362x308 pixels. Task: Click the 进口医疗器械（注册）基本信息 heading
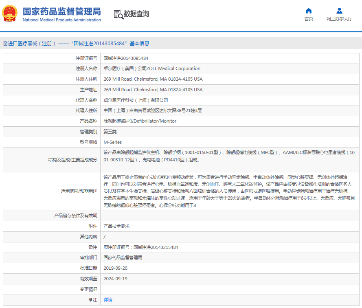point(76,44)
